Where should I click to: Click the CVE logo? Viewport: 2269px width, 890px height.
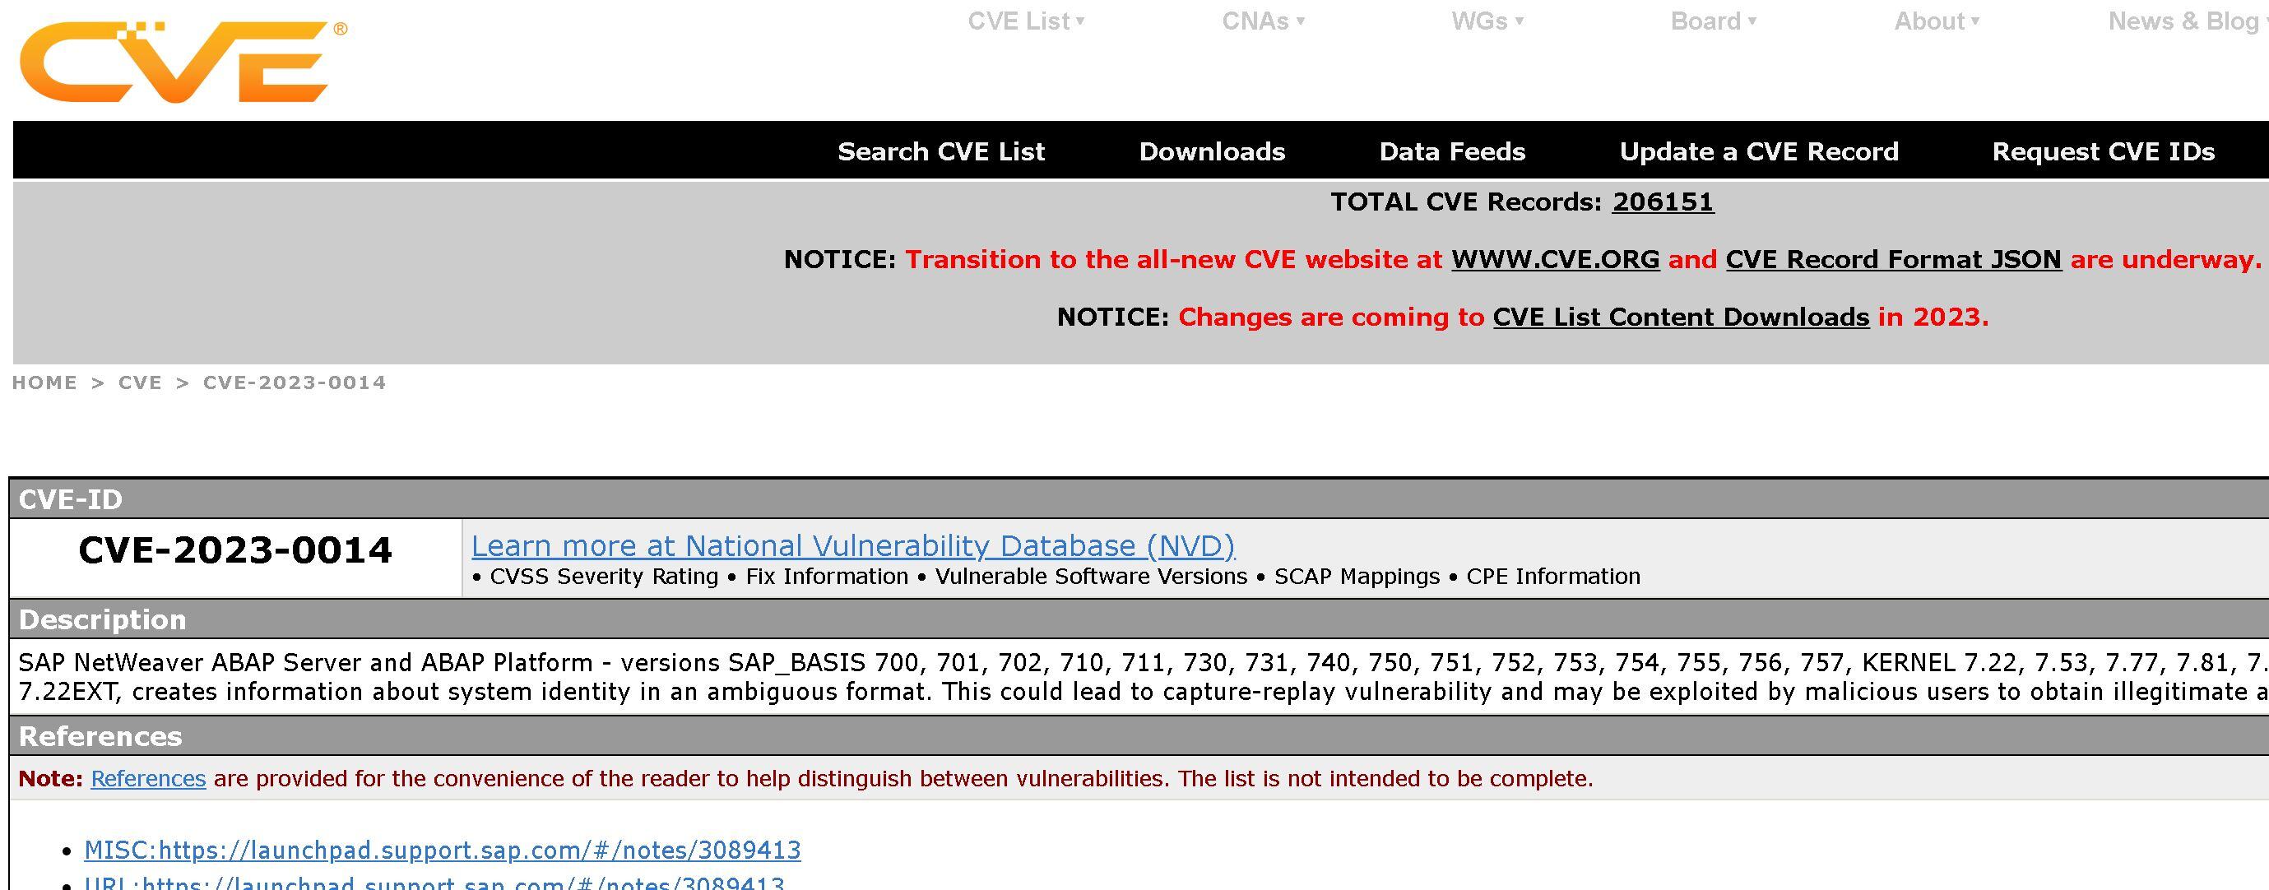tap(183, 62)
